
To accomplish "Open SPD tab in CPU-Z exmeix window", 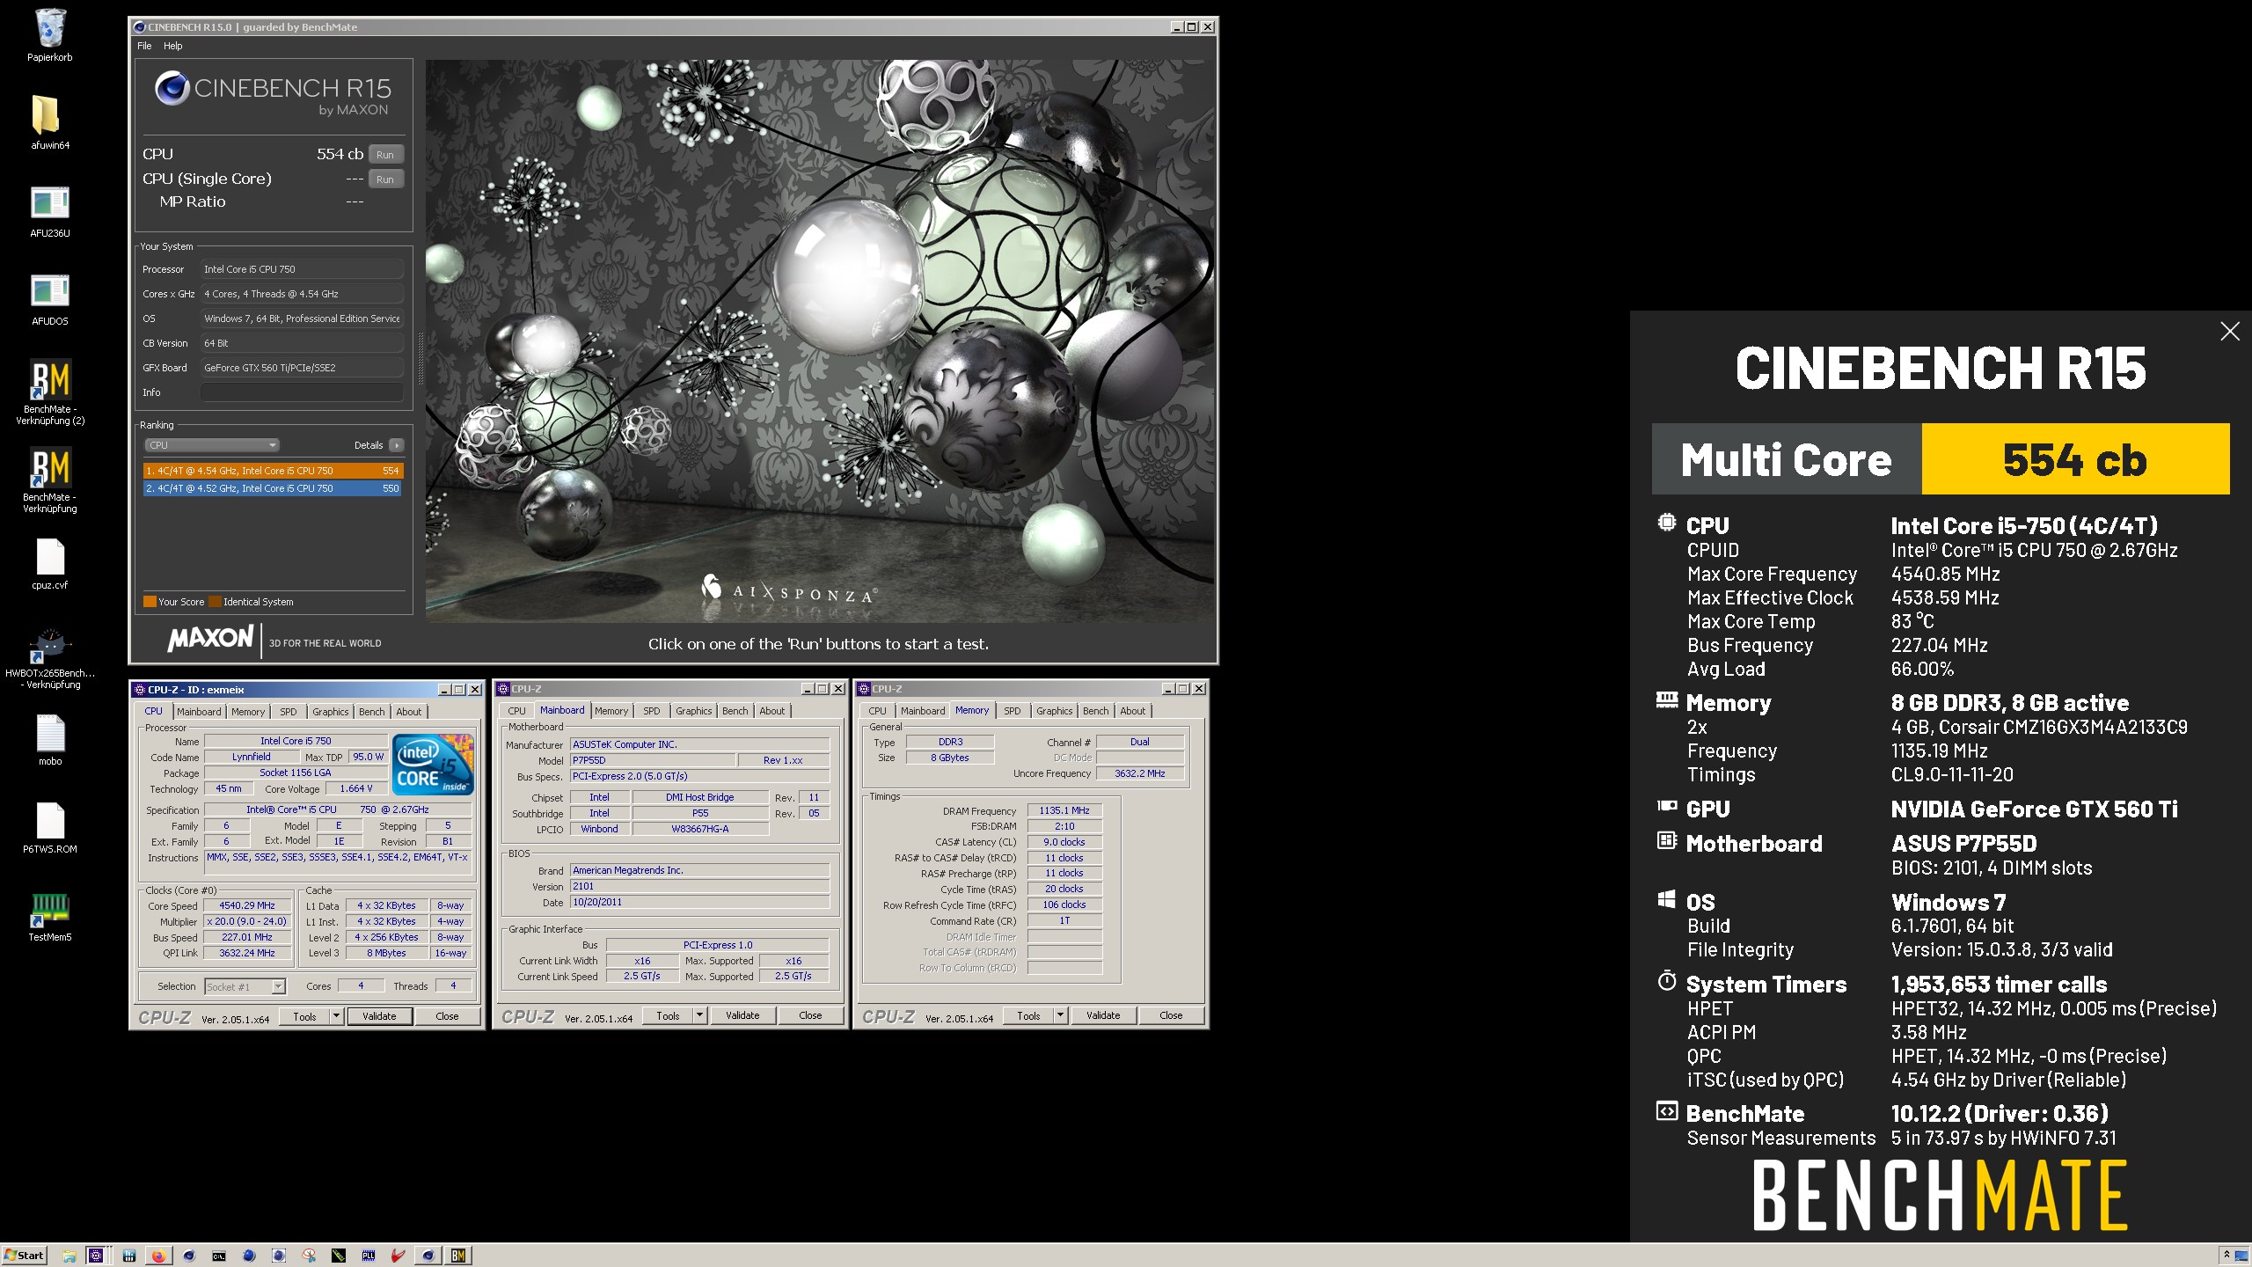I will (289, 712).
